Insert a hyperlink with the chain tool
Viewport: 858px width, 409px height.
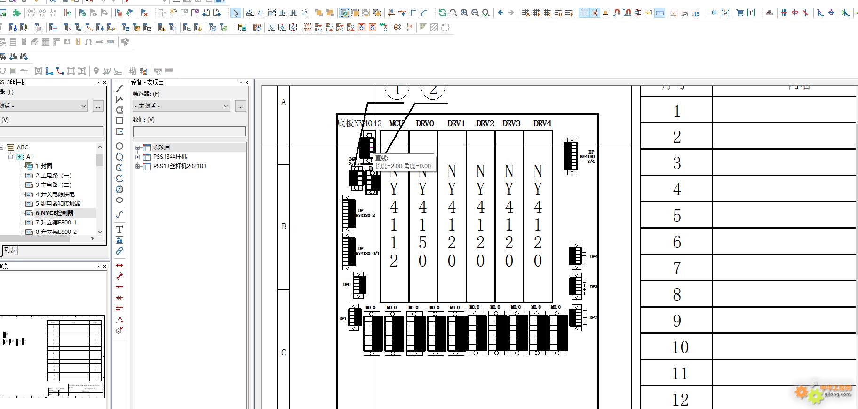[119, 251]
